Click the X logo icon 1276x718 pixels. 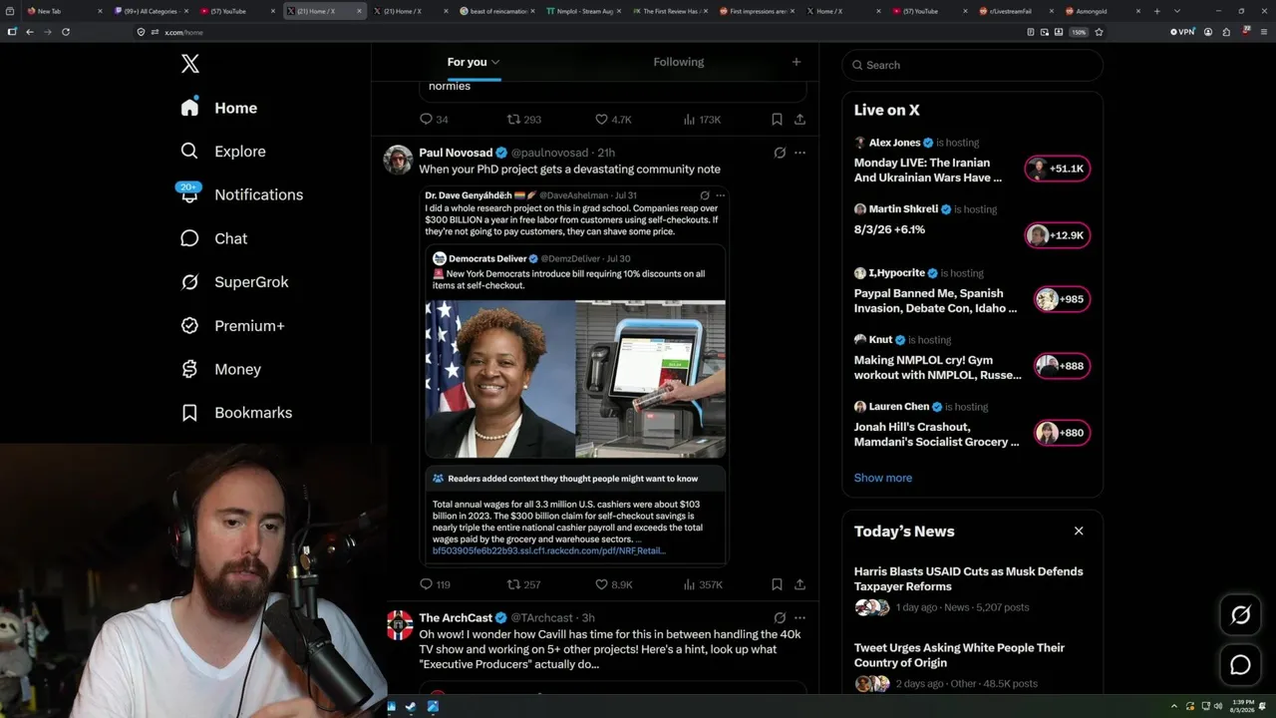(190, 64)
